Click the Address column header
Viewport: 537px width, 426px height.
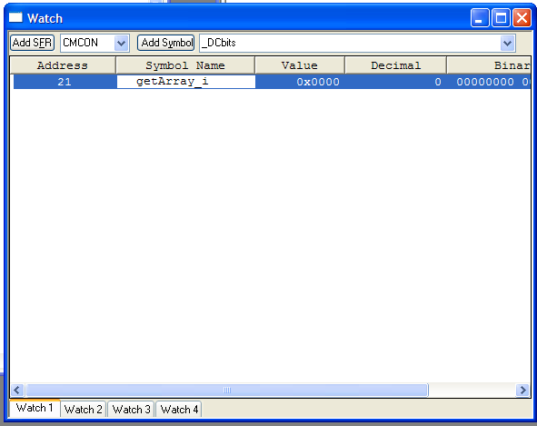point(63,65)
